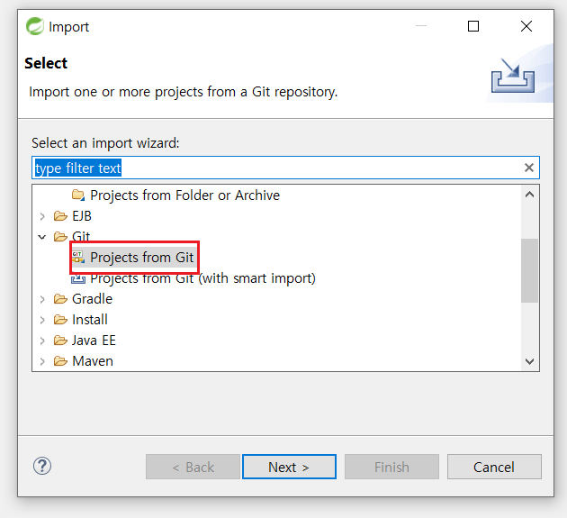Expand the Java EE category
The width and height of the screenshot is (567, 518).
coord(42,341)
